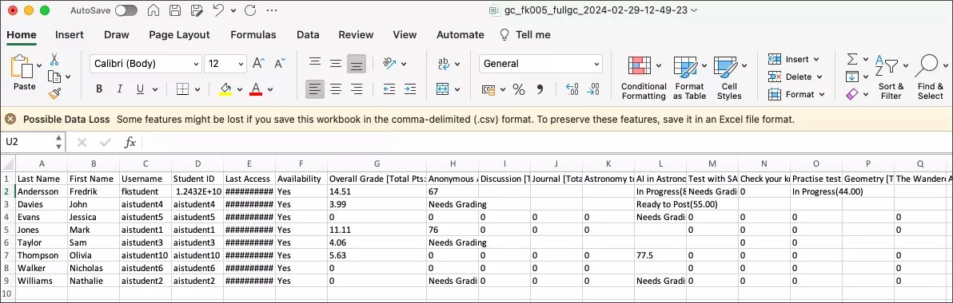Toggle bold formatting
This screenshot has width=953, height=303.
(x=99, y=89)
